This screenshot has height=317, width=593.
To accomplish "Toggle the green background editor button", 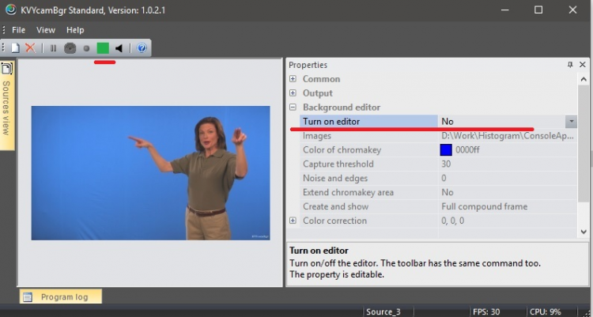I will click(103, 48).
